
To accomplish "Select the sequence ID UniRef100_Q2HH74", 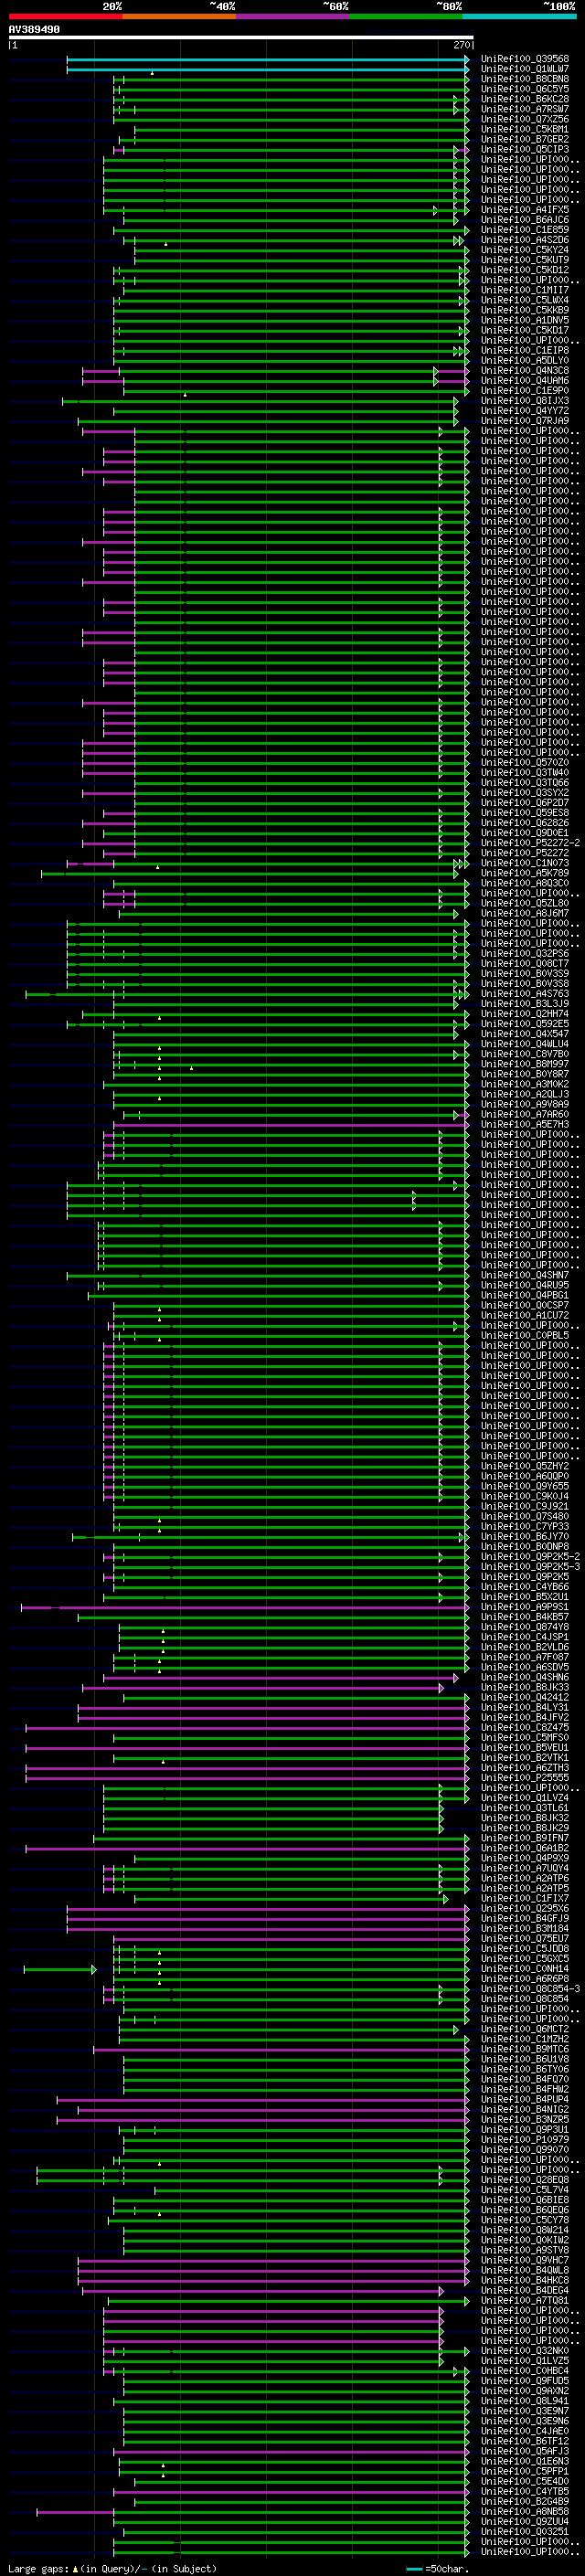I will tap(525, 1013).
